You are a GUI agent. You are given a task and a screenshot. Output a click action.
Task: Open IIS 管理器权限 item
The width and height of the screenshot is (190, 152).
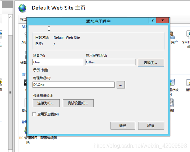tap(28, 140)
